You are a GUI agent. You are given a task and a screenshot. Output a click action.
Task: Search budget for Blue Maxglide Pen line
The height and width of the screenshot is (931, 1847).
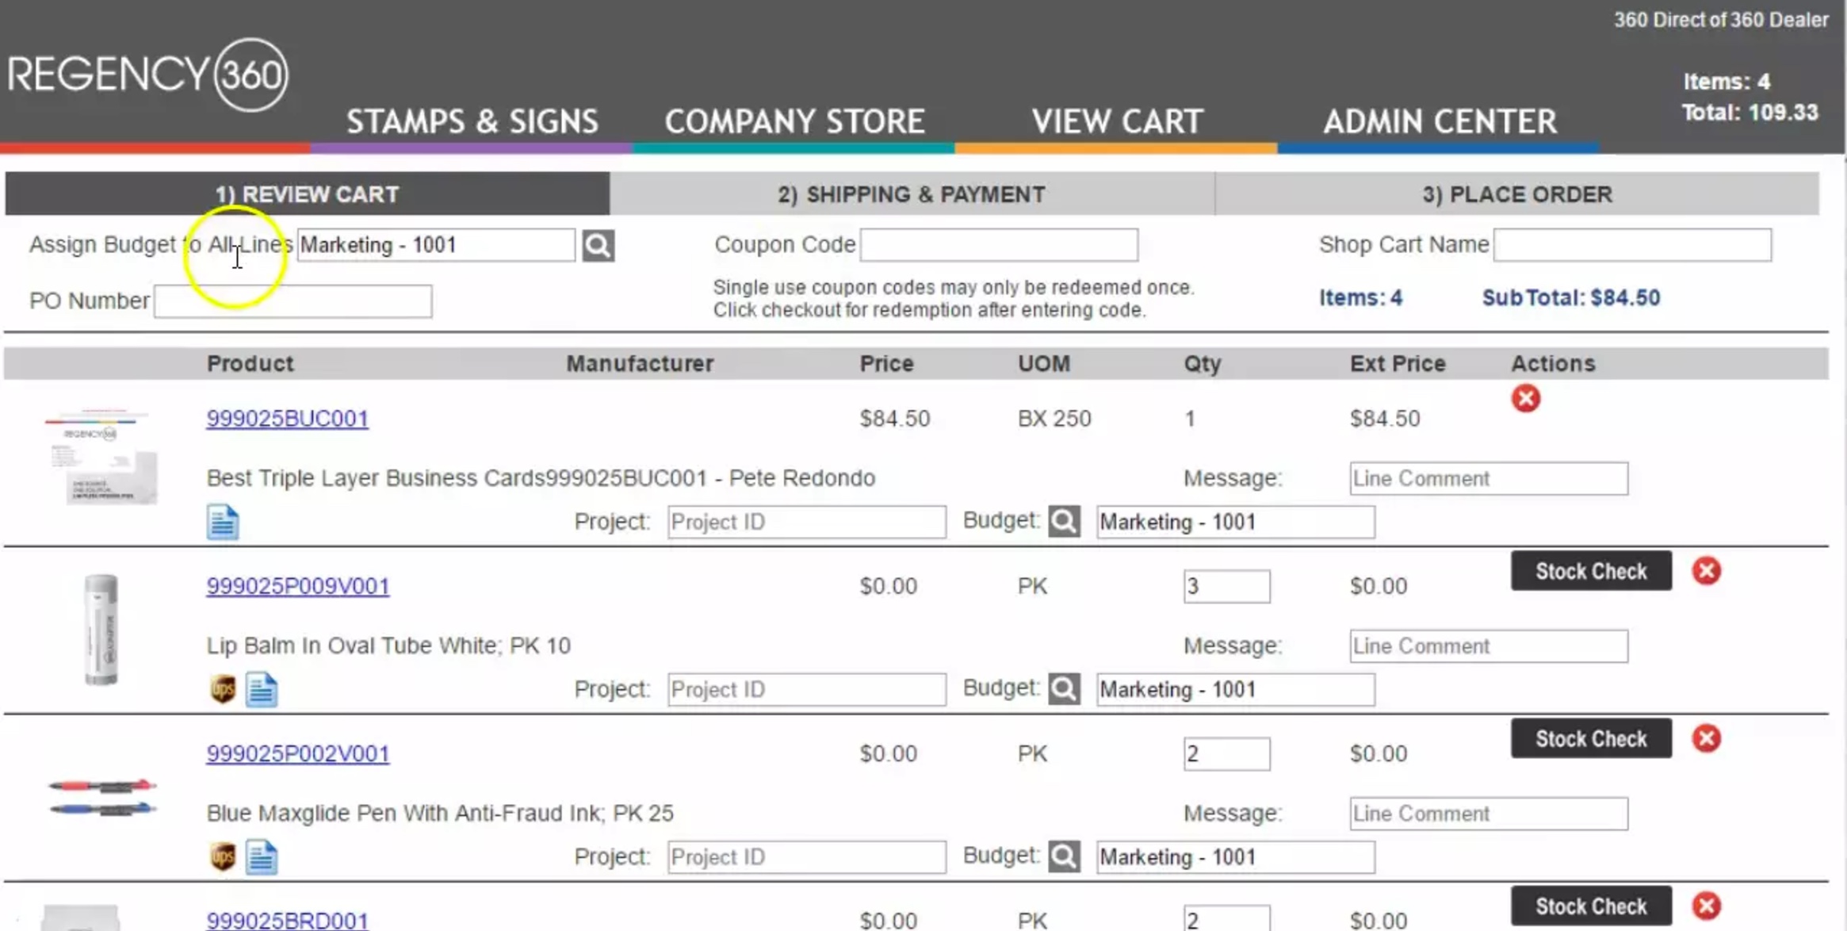point(1064,856)
